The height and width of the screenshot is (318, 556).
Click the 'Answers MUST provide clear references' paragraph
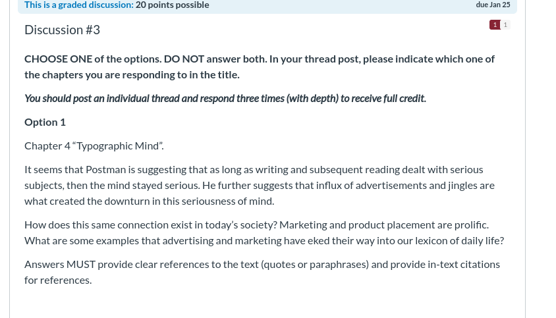tap(262, 273)
